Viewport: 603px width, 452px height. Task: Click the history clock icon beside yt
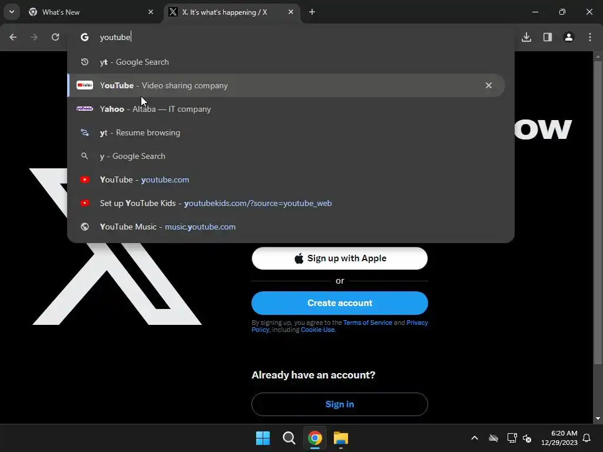[x=85, y=62]
